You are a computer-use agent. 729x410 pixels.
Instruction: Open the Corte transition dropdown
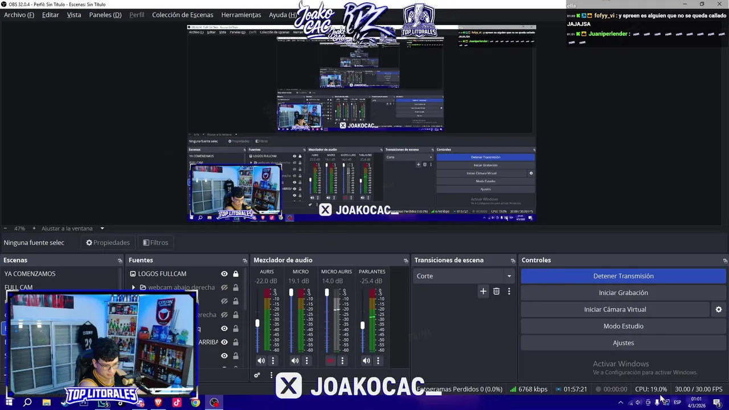click(x=464, y=276)
